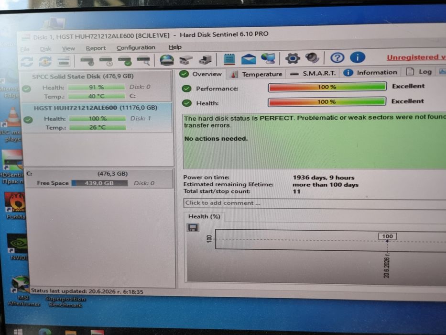Click the refresh disk status toolbar icon
This screenshot has width=446, height=335.
[27, 61]
